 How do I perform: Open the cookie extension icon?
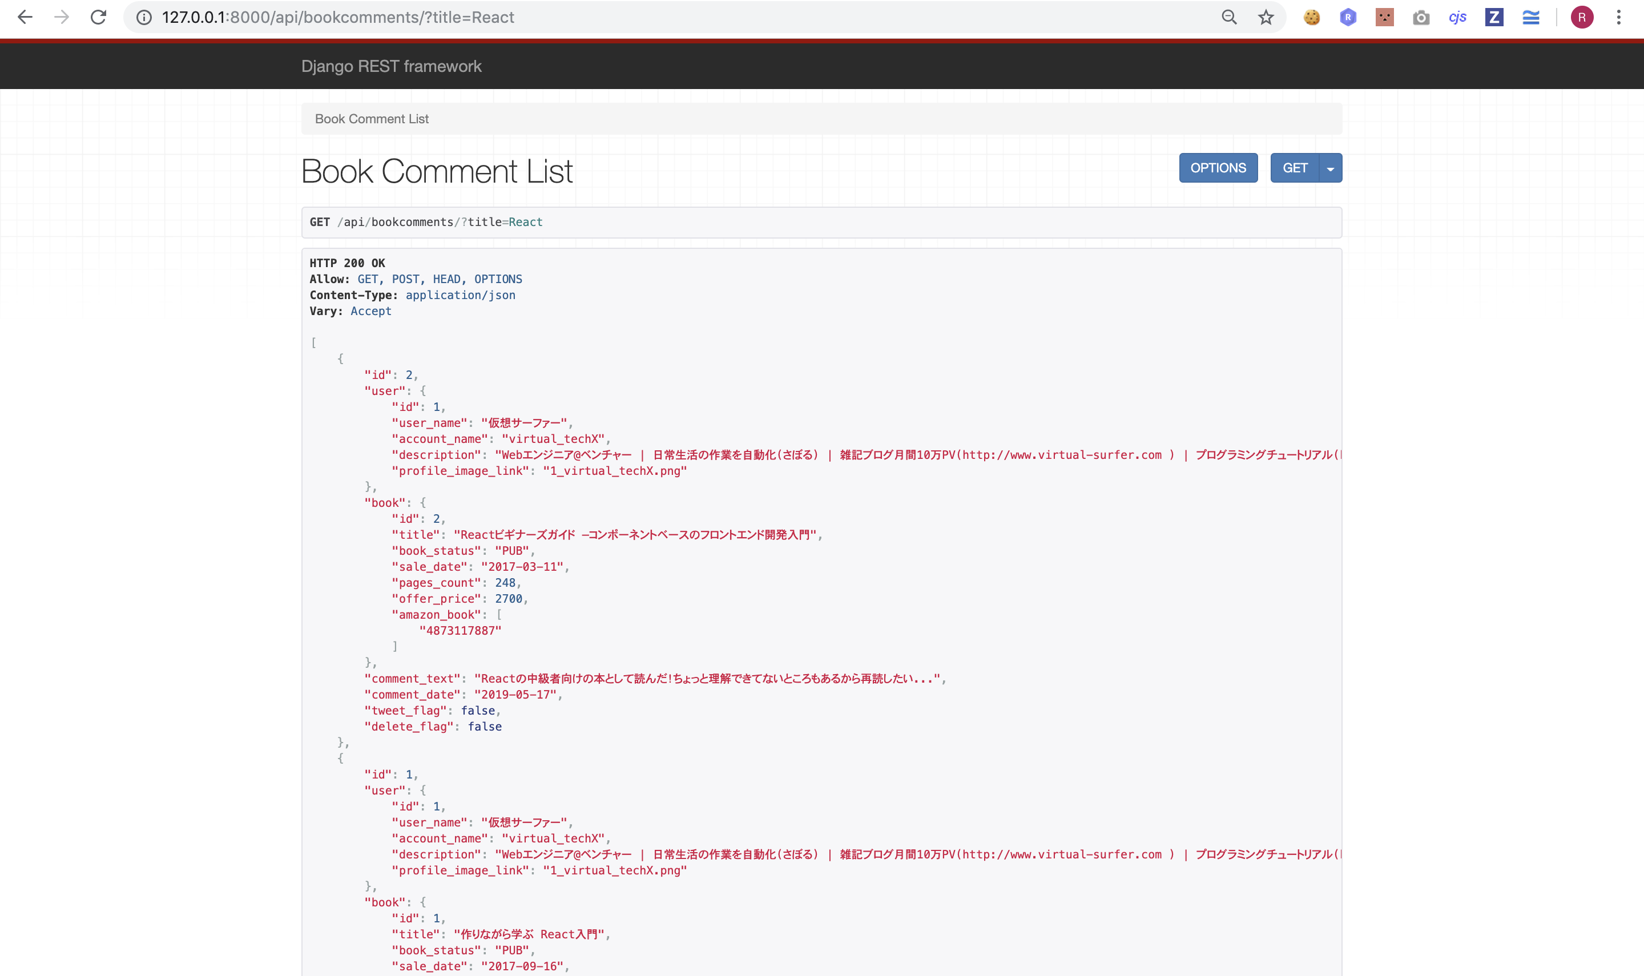coord(1312,17)
